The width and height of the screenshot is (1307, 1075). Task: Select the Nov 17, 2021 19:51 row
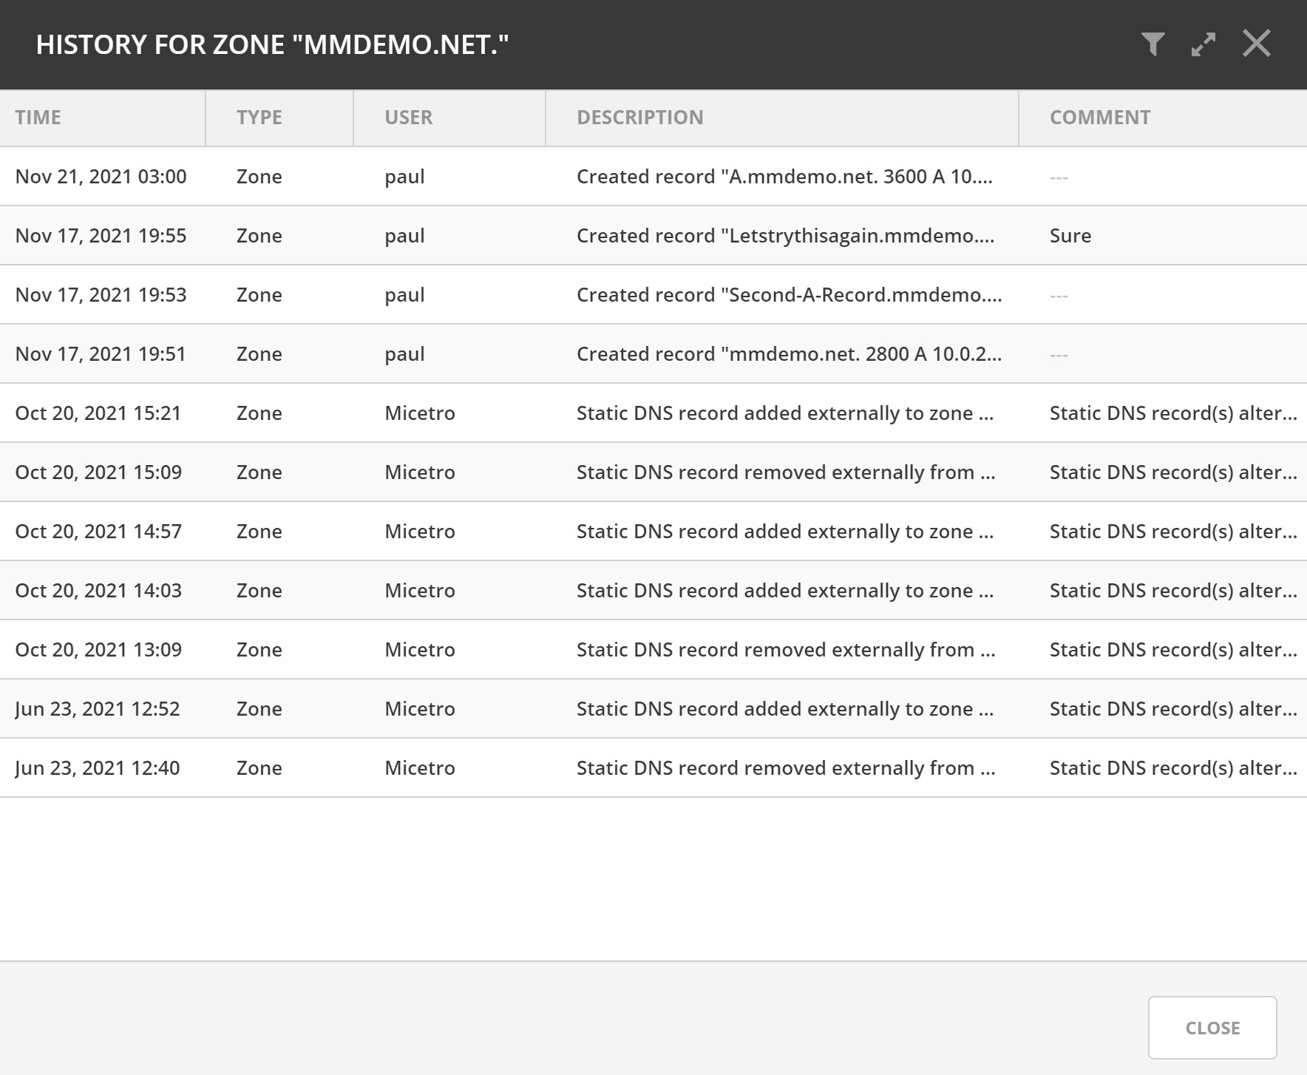(101, 354)
